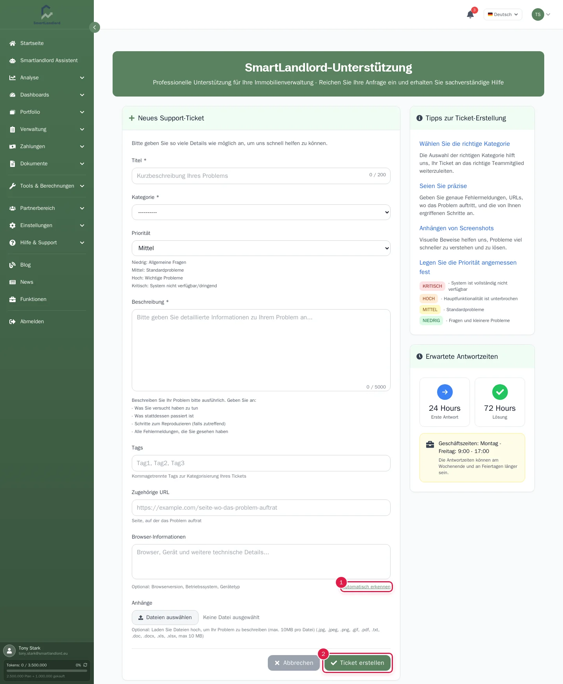The image size is (563, 684).
Task: Open the Priorität dropdown showing Mittel
Action: [261, 248]
